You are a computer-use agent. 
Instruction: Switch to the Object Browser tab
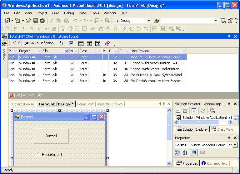[x=23, y=104]
